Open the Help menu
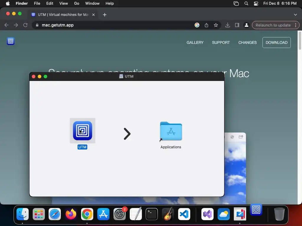The image size is (302, 226). coord(110,4)
